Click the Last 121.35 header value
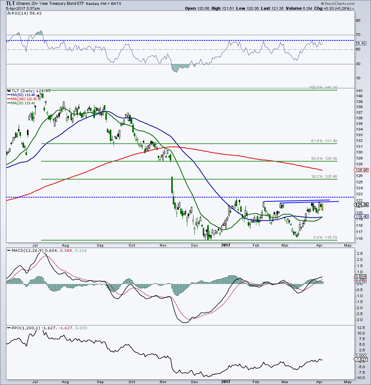 (272, 8)
